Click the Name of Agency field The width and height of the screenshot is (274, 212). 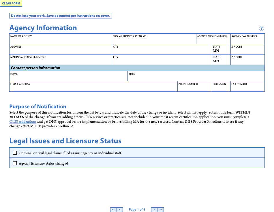pyautogui.click(x=61, y=41)
